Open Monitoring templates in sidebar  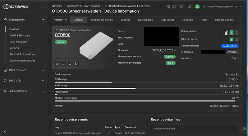22,61
